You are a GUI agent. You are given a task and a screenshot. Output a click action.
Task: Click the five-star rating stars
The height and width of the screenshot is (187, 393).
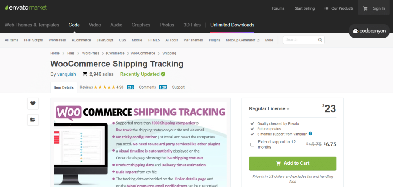[104, 87]
